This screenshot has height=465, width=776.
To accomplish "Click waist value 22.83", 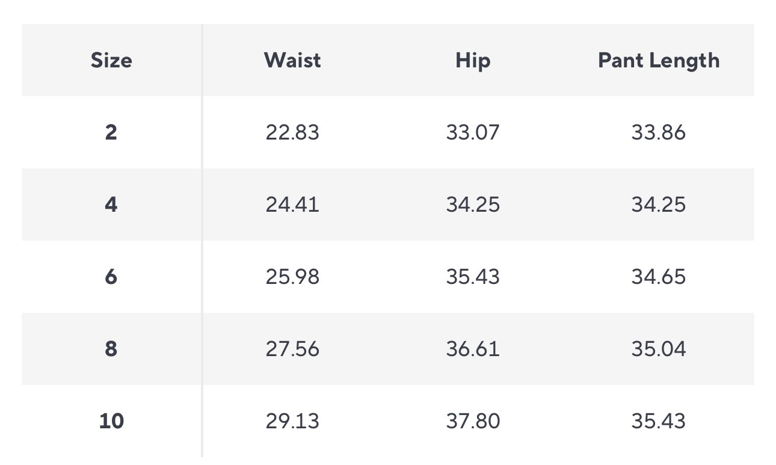I will pos(292,132).
